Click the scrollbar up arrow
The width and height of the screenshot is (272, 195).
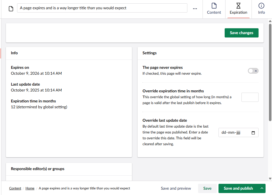coord(270,21)
